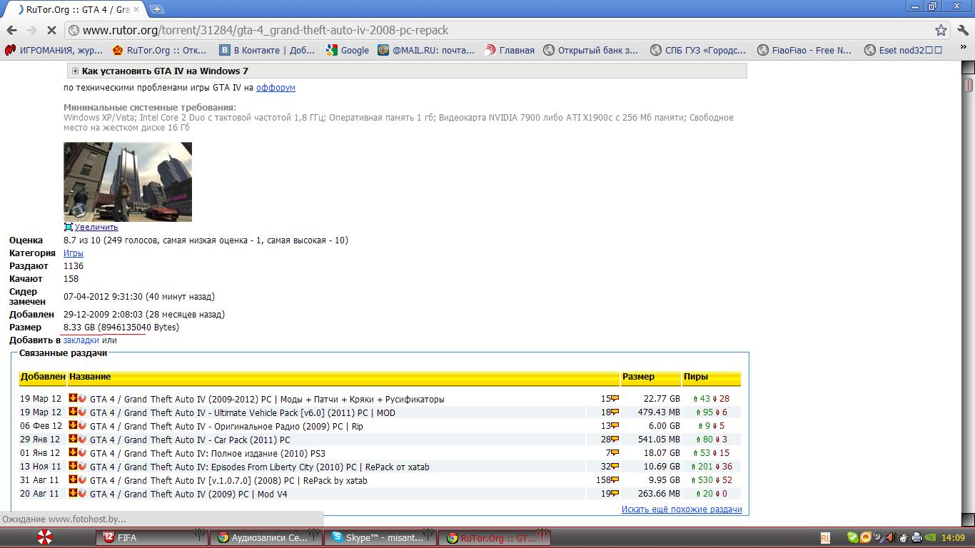975x548 pixels.
Task: Open Google bookmark
Action: [x=348, y=50]
